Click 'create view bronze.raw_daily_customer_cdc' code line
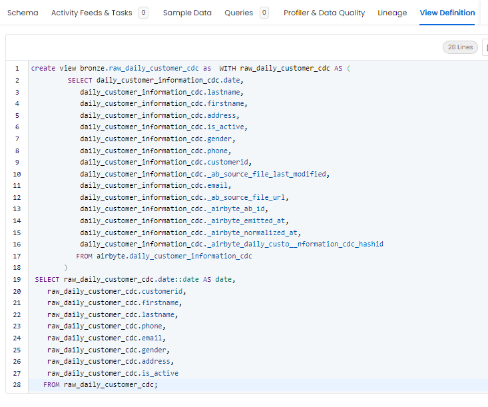This screenshot has height=407, width=488. [x=190, y=68]
